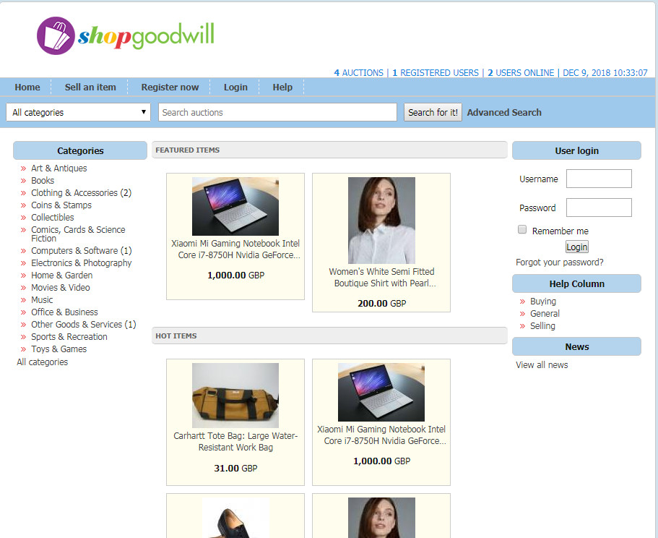Open Xiaomi notebook thumbnail in Hot Items
This screenshot has height=538, width=658.
[x=381, y=392]
